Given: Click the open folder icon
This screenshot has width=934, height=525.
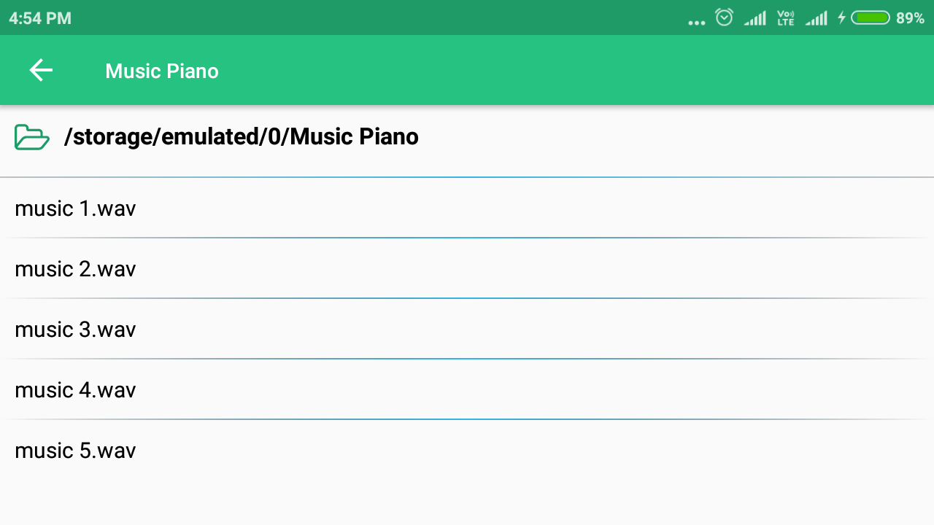Looking at the screenshot, I should [x=31, y=137].
